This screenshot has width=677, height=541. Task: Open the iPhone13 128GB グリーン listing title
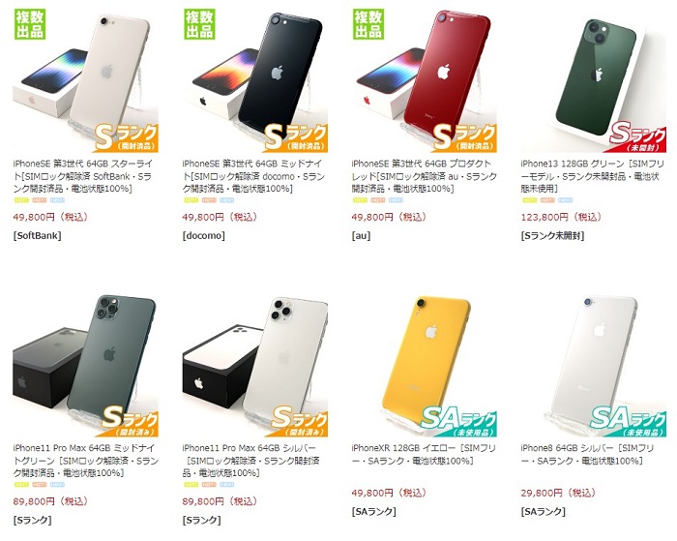pyautogui.click(x=592, y=176)
